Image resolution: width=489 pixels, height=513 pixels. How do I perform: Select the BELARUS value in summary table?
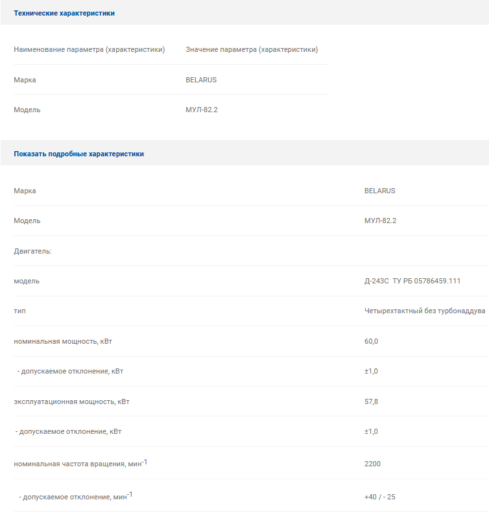[201, 80]
